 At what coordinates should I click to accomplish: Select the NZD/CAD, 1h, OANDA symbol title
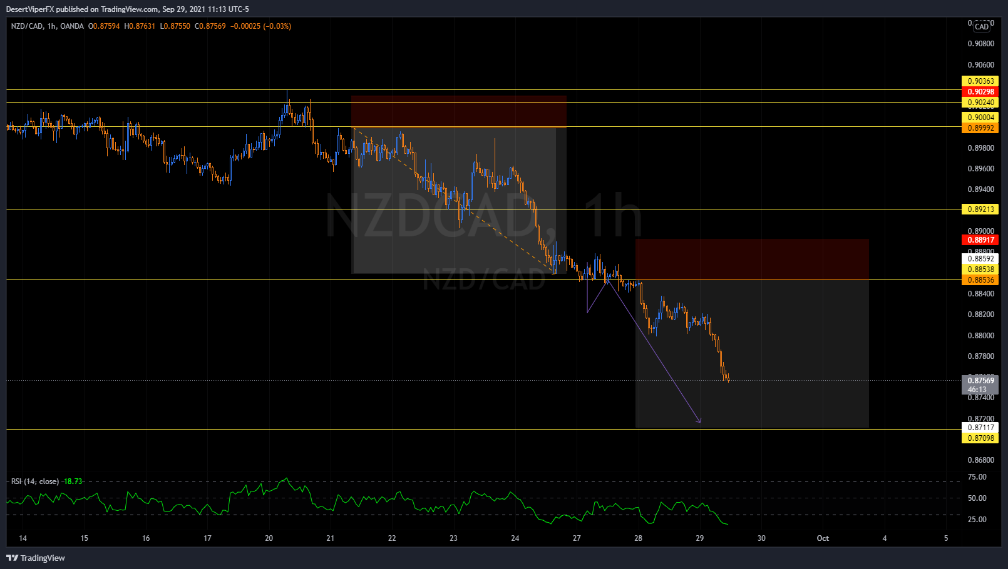47,26
